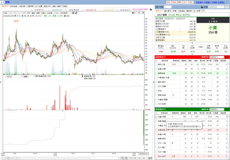Screen dimensions: 230x160
Task: Click help icon in 區間賣超15 header
Action: [200, 109]
